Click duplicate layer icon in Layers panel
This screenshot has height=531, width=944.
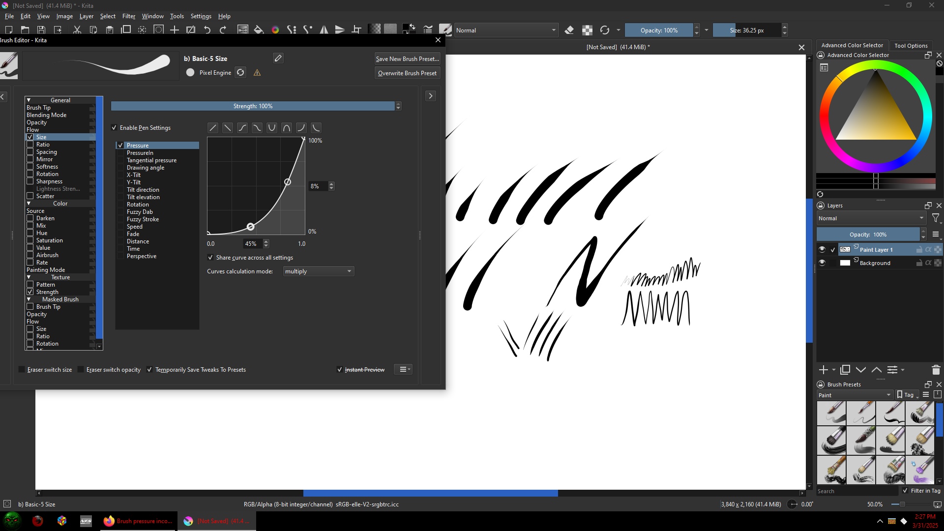(845, 370)
